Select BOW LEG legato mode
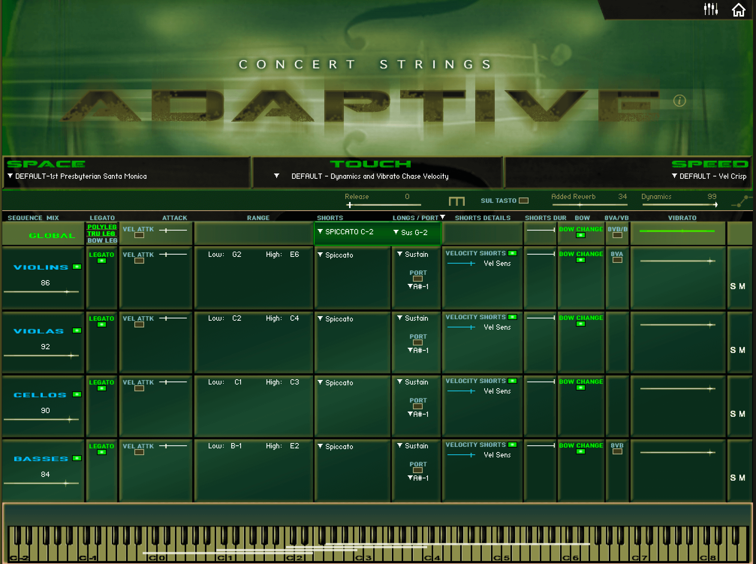Viewport: 756px width, 564px height. (x=102, y=240)
